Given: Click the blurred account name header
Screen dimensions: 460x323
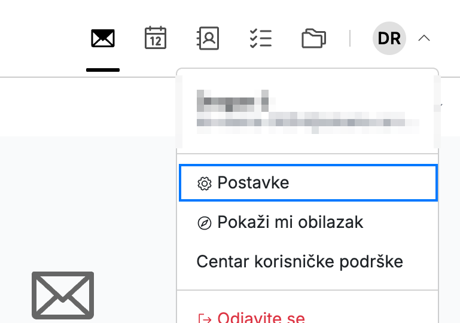Looking at the screenshot, I should (x=233, y=100).
